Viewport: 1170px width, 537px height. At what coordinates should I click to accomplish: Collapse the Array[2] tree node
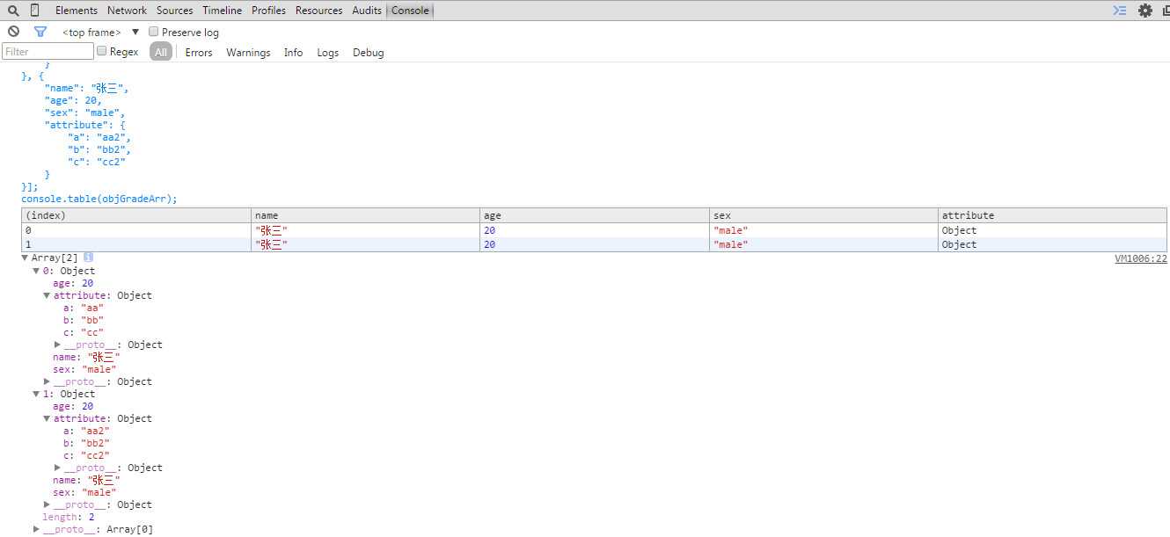pos(26,258)
